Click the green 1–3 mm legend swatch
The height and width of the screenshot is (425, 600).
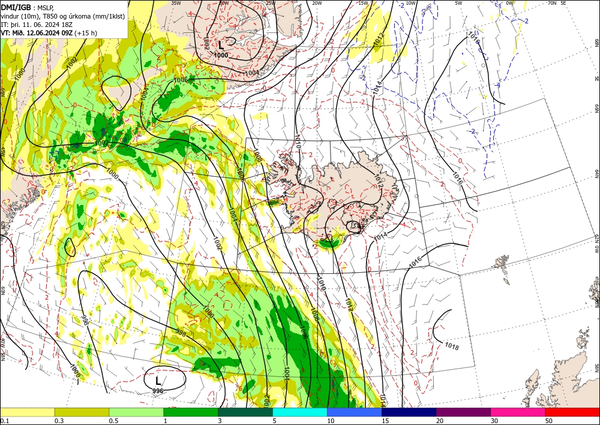point(191,412)
